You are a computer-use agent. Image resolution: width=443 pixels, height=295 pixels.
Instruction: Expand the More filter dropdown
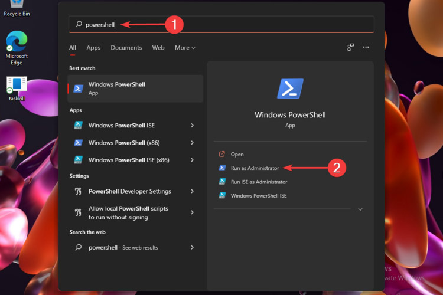pyautogui.click(x=184, y=48)
